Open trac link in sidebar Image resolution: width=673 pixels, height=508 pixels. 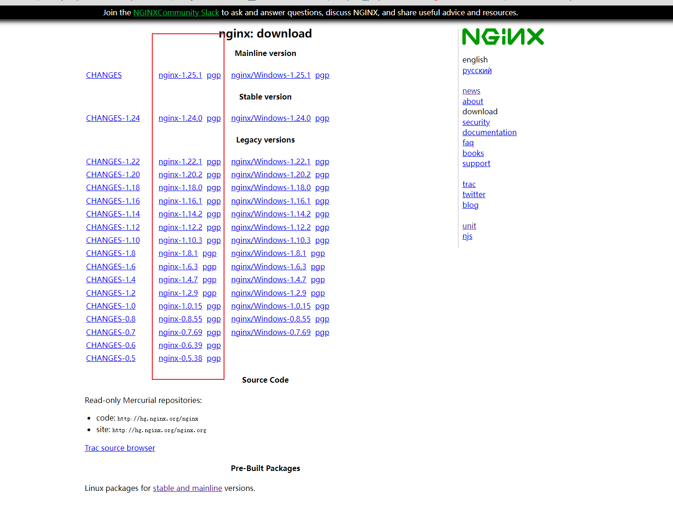[469, 184]
